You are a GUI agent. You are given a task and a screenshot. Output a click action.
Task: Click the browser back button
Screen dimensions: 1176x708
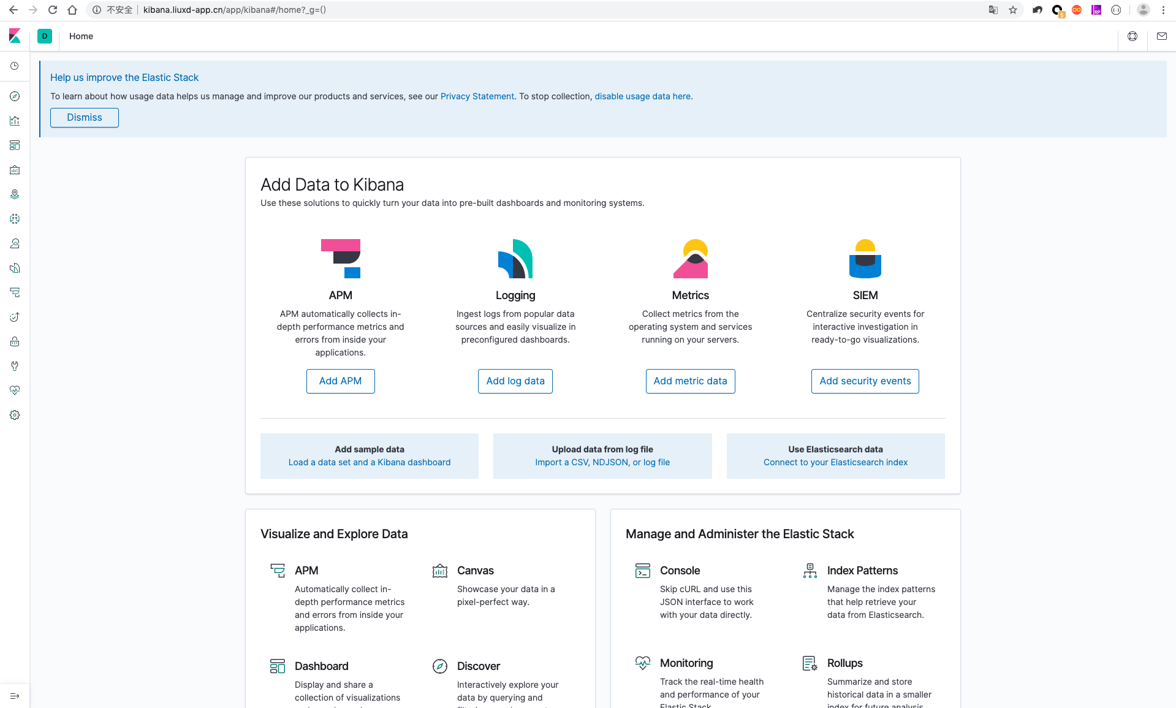point(13,10)
